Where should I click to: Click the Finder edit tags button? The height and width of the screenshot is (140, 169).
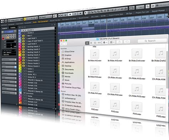pos(127,42)
